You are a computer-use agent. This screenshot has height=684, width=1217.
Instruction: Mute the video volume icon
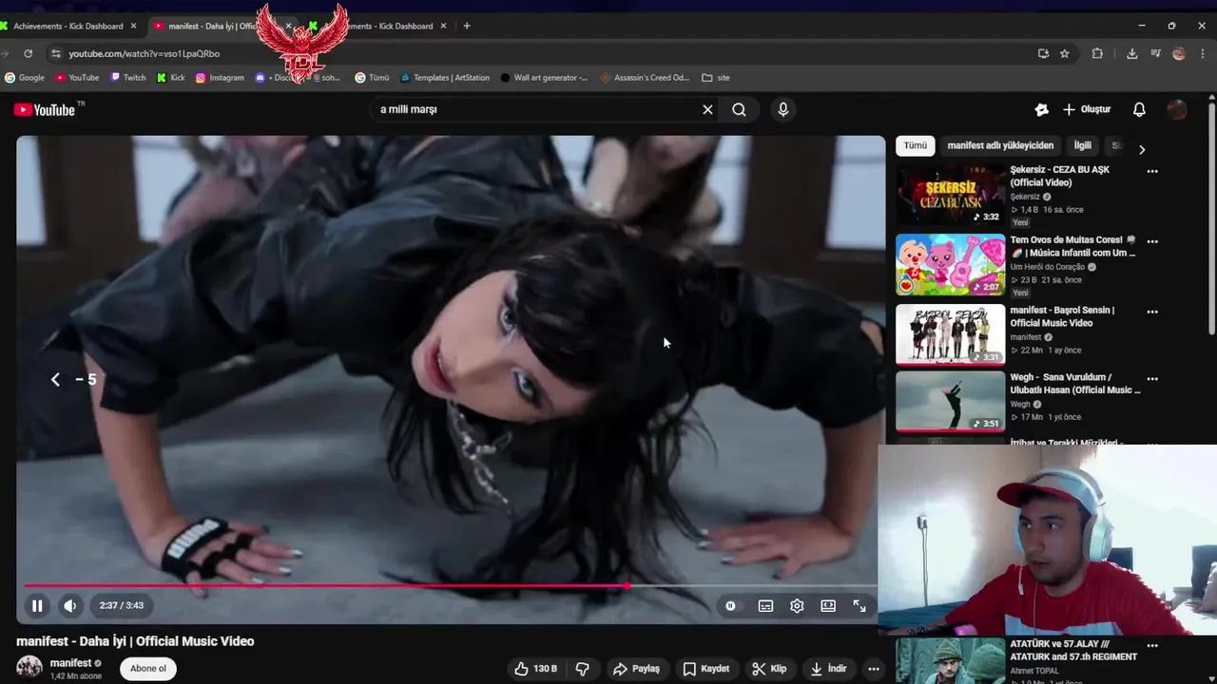point(70,605)
